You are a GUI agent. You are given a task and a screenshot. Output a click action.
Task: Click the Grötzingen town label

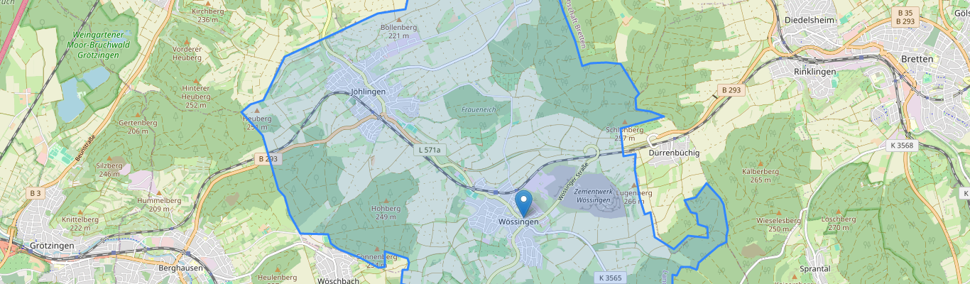(53, 246)
